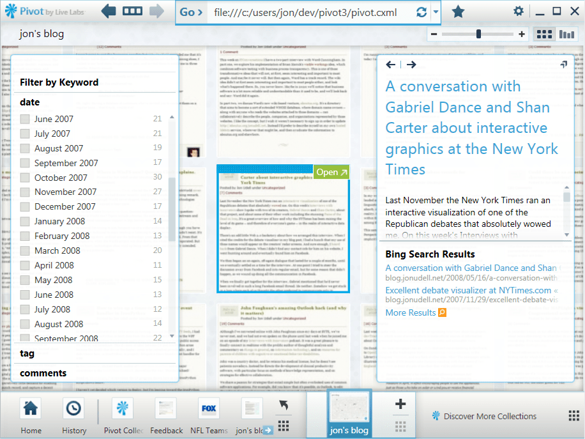Open the address bar dropdown arrow

point(436,12)
